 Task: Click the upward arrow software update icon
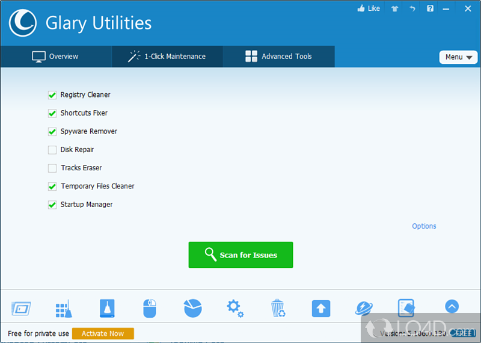(321, 309)
